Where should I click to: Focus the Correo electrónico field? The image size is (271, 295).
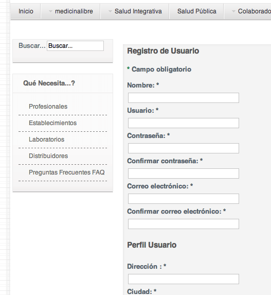click(184, 199)
